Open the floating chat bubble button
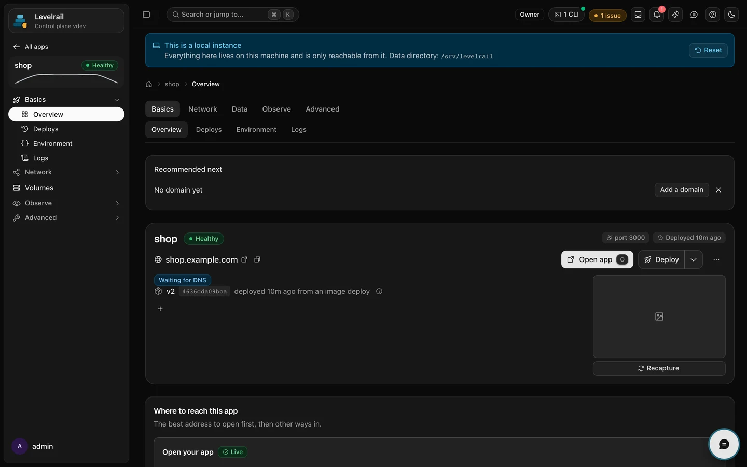The image size is (747, 467). point(724,444)
